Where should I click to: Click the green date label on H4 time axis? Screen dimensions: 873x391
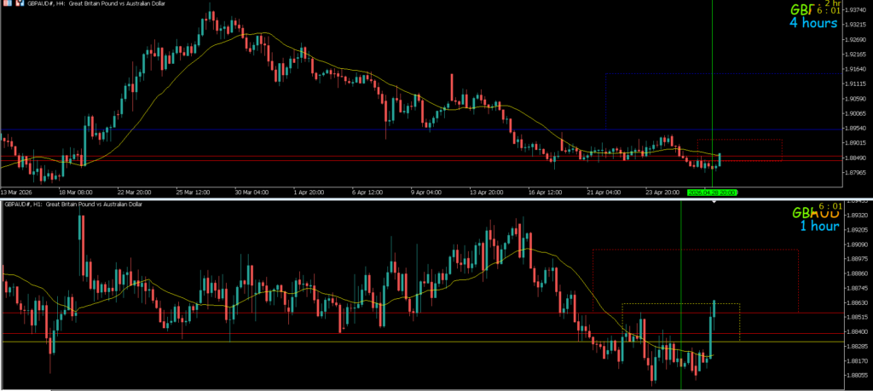point(711,193)
